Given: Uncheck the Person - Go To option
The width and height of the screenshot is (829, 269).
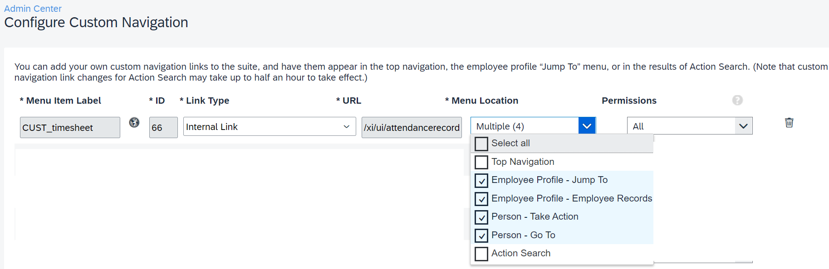Looking at the screenshot, I should (481, 235).
